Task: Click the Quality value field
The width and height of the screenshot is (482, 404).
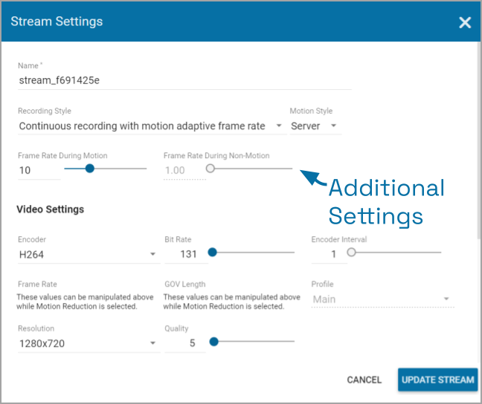Action: (x=184, y=343)
